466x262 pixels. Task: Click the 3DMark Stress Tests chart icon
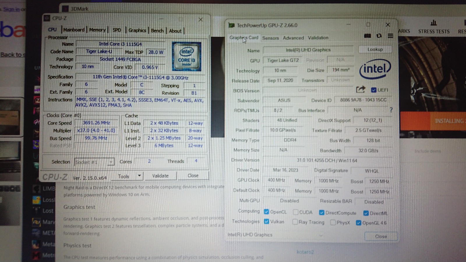[x=434, y=23]
